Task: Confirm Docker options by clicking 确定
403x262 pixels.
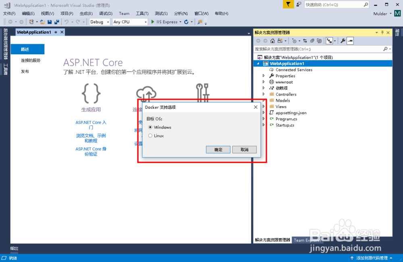Action: [x=218, y=149]
